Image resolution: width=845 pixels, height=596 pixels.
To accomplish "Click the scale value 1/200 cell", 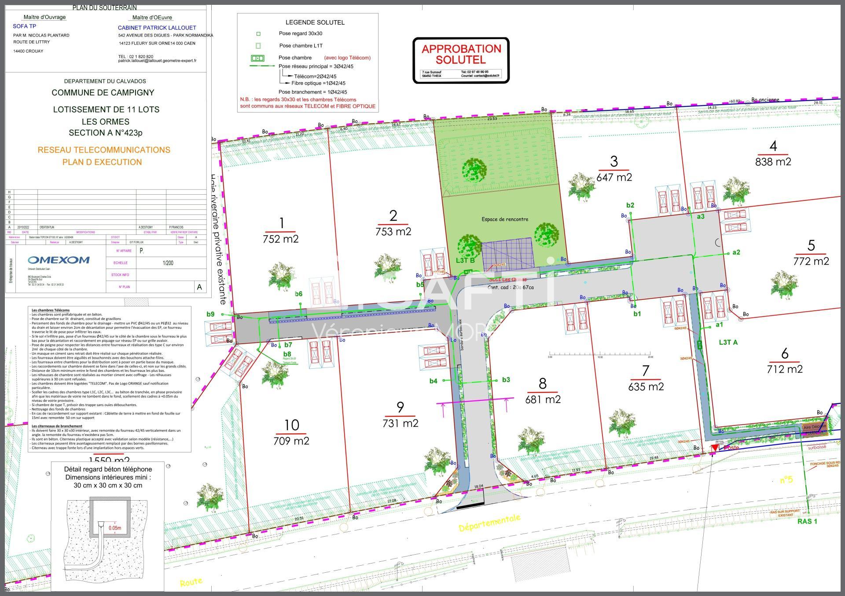I will click(168, 263).
